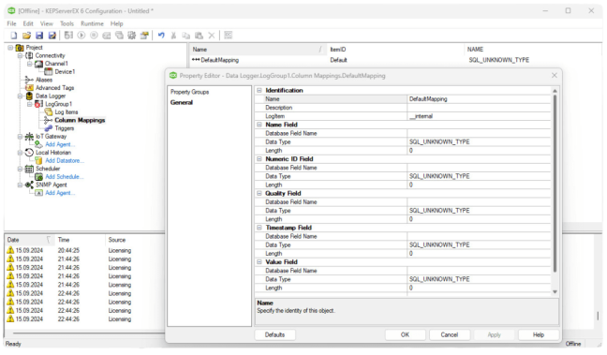Open the Edit menu
The image size is (607, 355).
tap(28, 23)
